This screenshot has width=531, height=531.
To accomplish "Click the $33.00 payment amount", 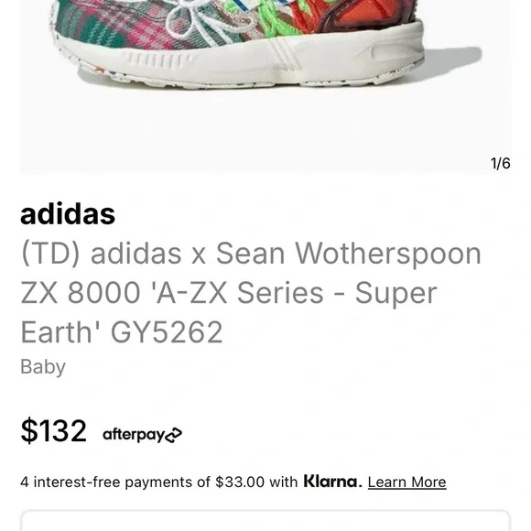I will pos(240,482).
